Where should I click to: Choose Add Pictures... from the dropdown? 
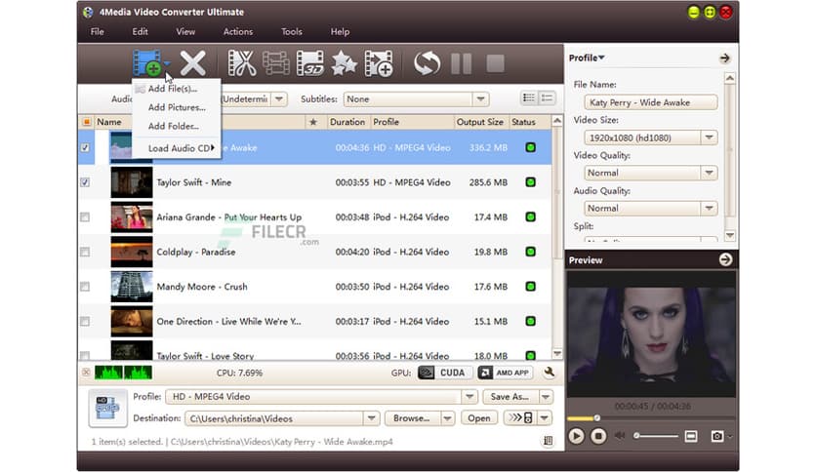[177, 107]
